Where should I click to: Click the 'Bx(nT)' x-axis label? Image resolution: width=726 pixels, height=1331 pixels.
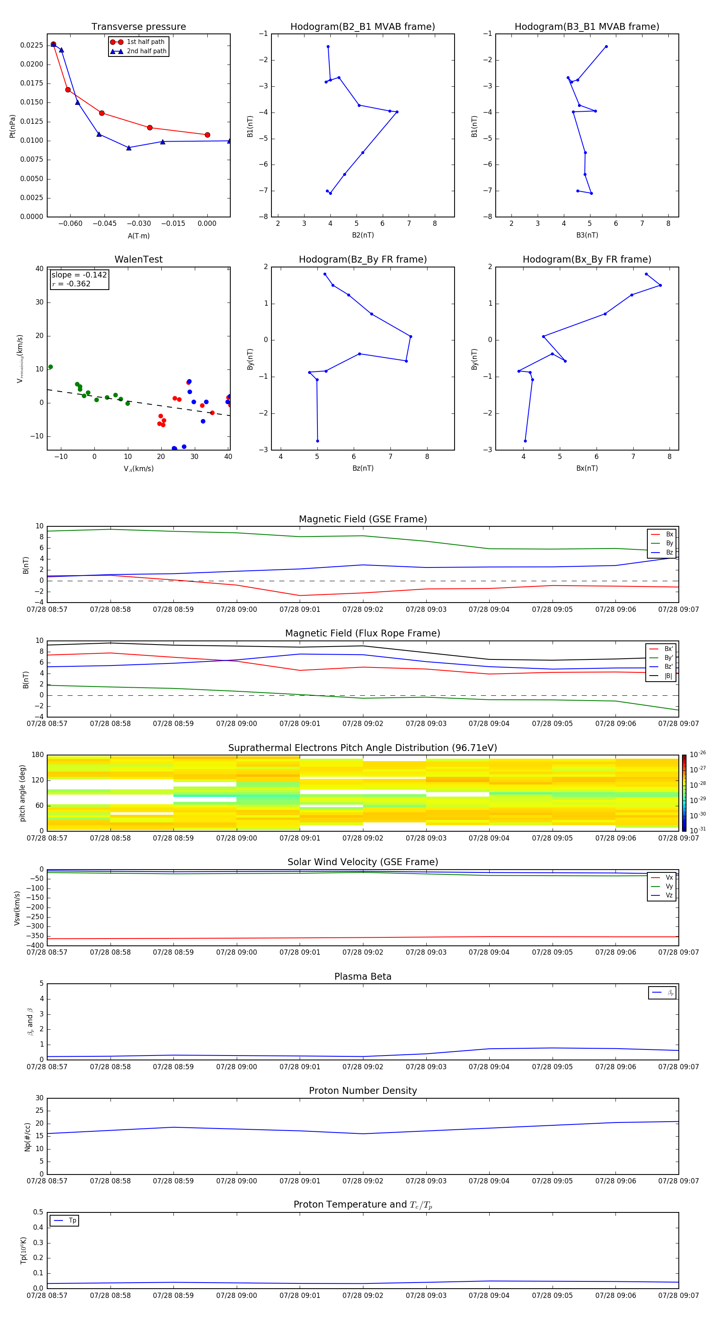(587, 468)
